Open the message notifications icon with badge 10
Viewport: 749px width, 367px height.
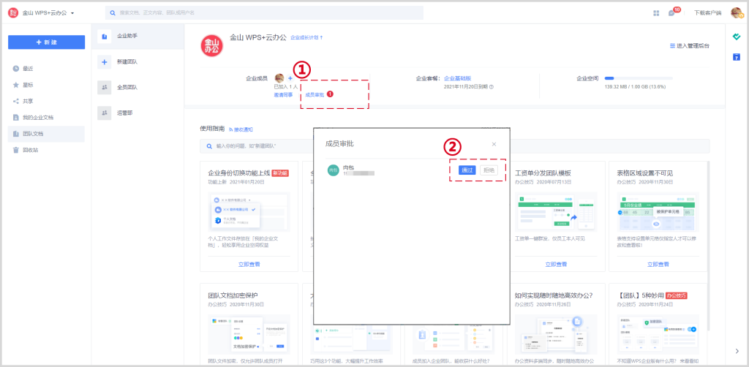(x=672, y=12)
